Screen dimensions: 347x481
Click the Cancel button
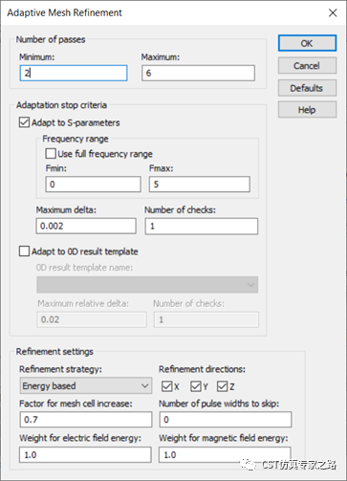click(x=307, y=66)
